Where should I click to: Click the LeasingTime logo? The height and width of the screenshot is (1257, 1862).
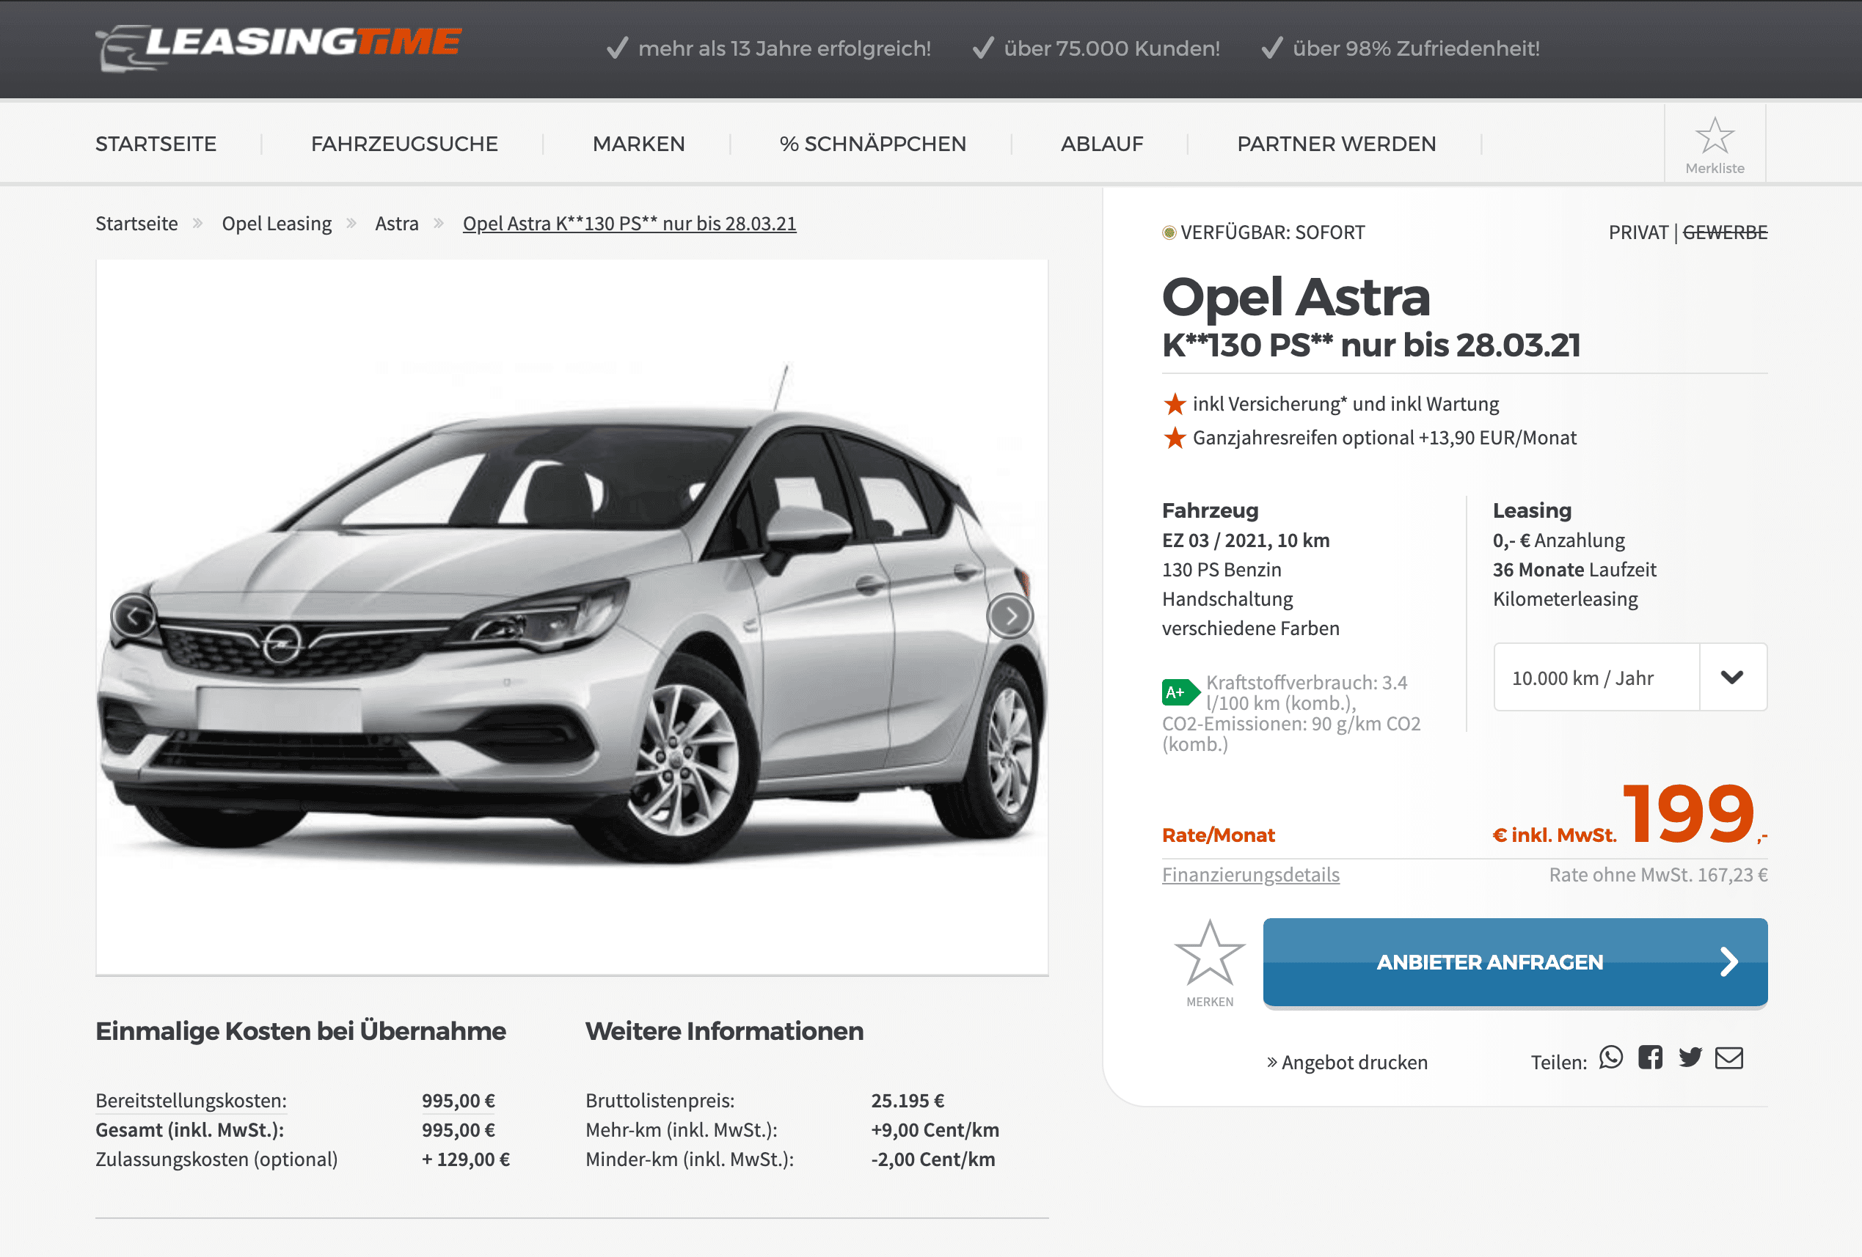[x=278, y=48]
